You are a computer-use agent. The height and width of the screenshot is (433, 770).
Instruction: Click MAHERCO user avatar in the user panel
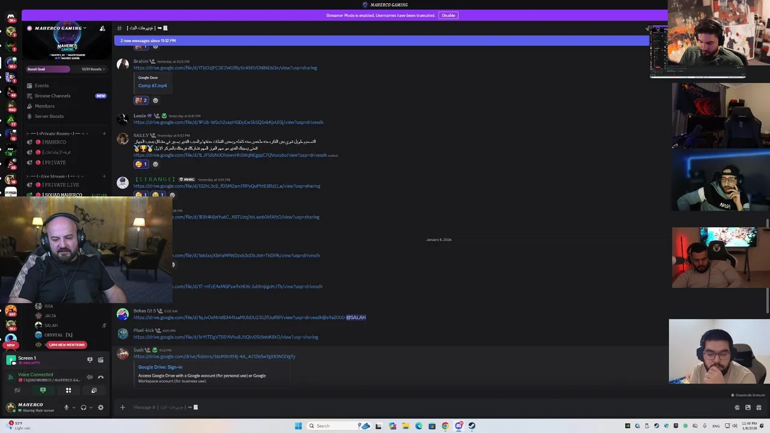pyautogui.click(x=10, y=407)
